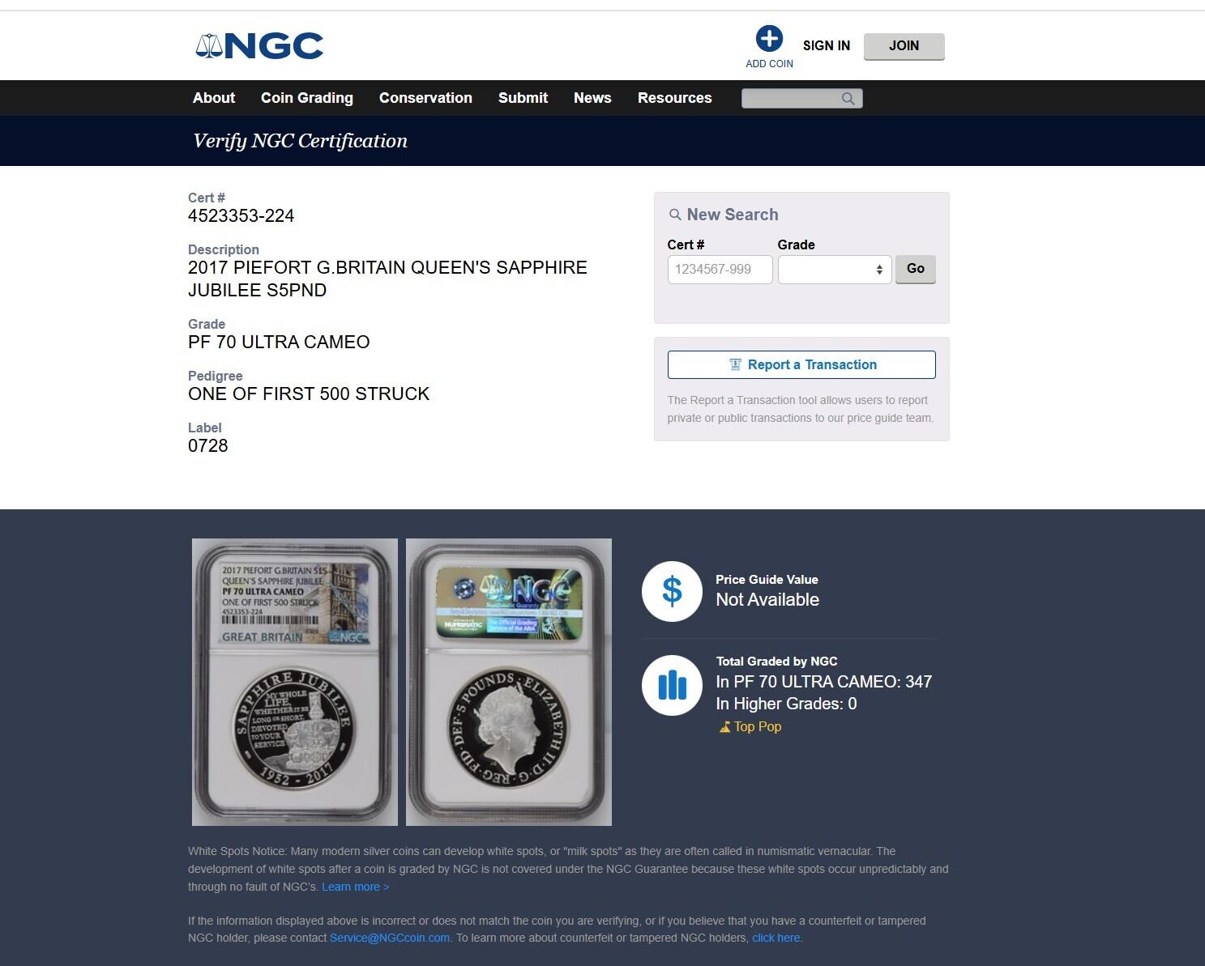Click the Add Coin plus icon

click(769, 38)
